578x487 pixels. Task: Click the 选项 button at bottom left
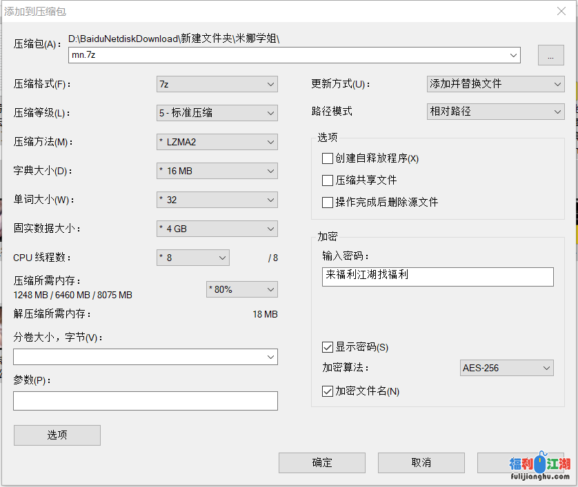coord(57,435)
